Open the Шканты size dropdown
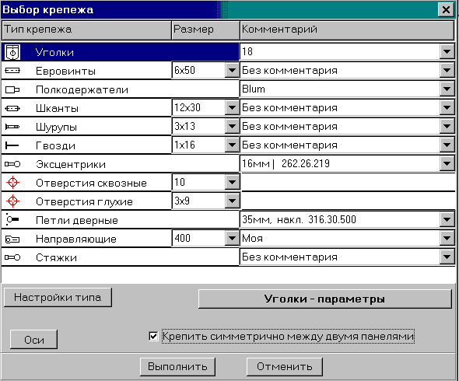459x381 pixels. tap(232, 107)
